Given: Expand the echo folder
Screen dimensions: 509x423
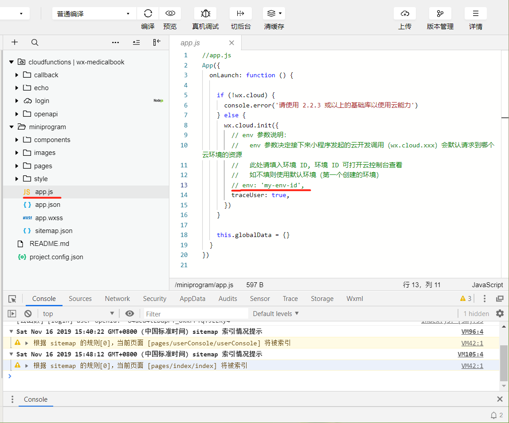Looking at the screenshot, I should point(16,88).
